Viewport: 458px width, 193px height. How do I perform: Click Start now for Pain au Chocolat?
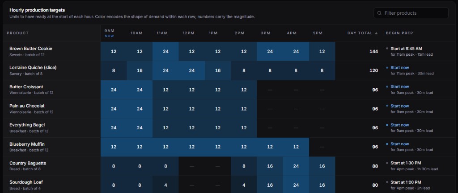pyautogui.click(x=399, y=106)
